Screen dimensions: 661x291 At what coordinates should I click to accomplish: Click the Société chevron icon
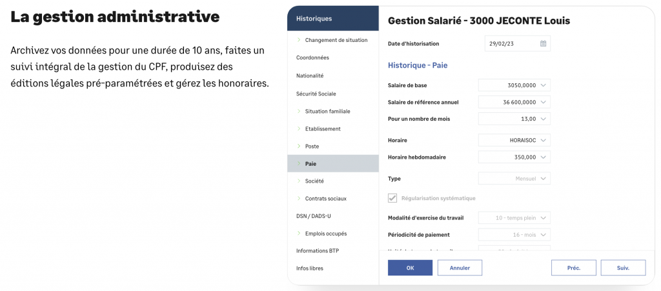tap(299, 181)
